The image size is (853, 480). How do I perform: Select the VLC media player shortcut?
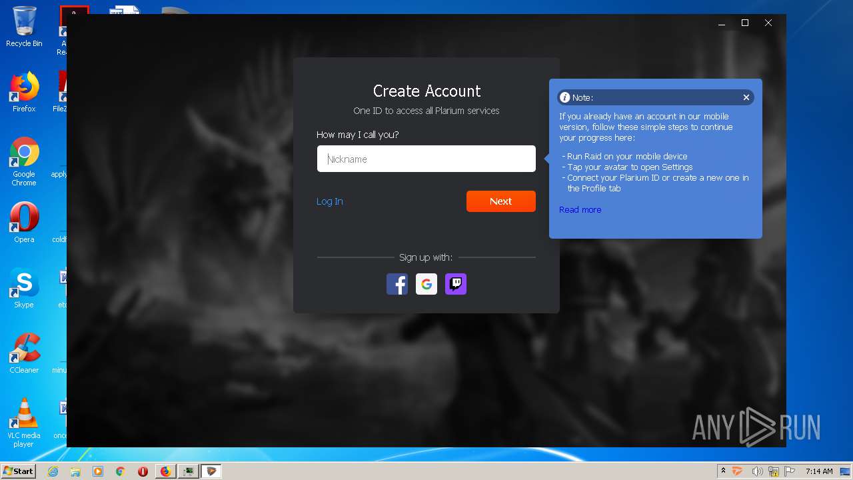click(x=24, y=423)
